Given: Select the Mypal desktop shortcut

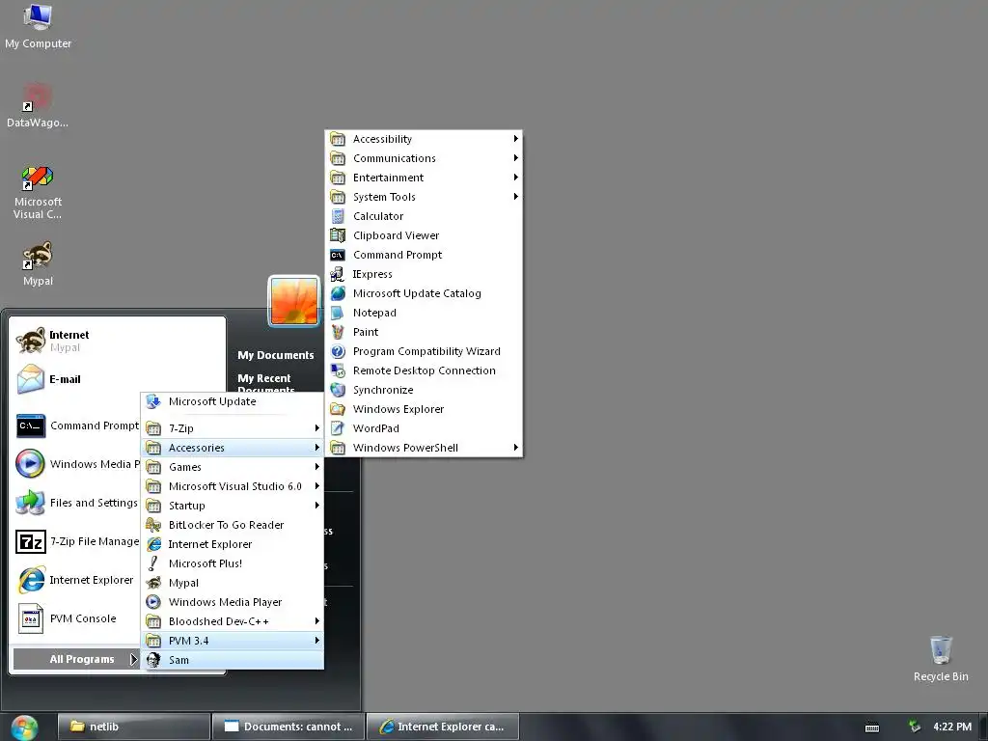Looking at the screenshot, I should pyautogui.click(x=38, y=264).
